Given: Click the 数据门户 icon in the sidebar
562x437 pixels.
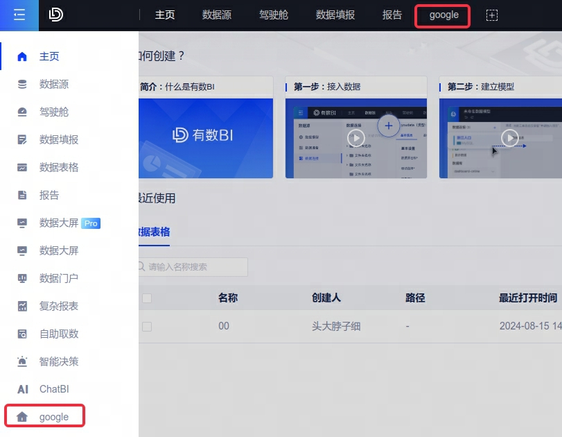Looking at the screenshot, I should [22, 278].
